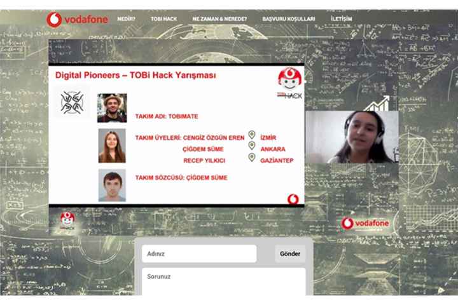Open BAŞVURU KOŞULLARI in the navigation
Viewport: 458px width, 305px height.
(288, 19)
